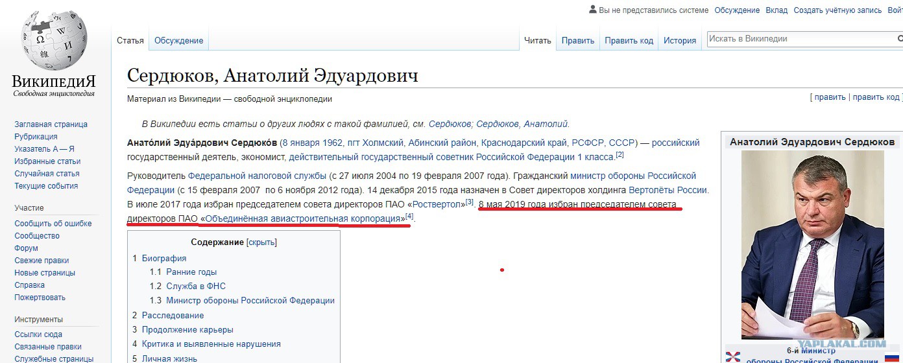Go to Заглавная страница
The height and width of the screenshot is (363, 903).
click(51, 124)
